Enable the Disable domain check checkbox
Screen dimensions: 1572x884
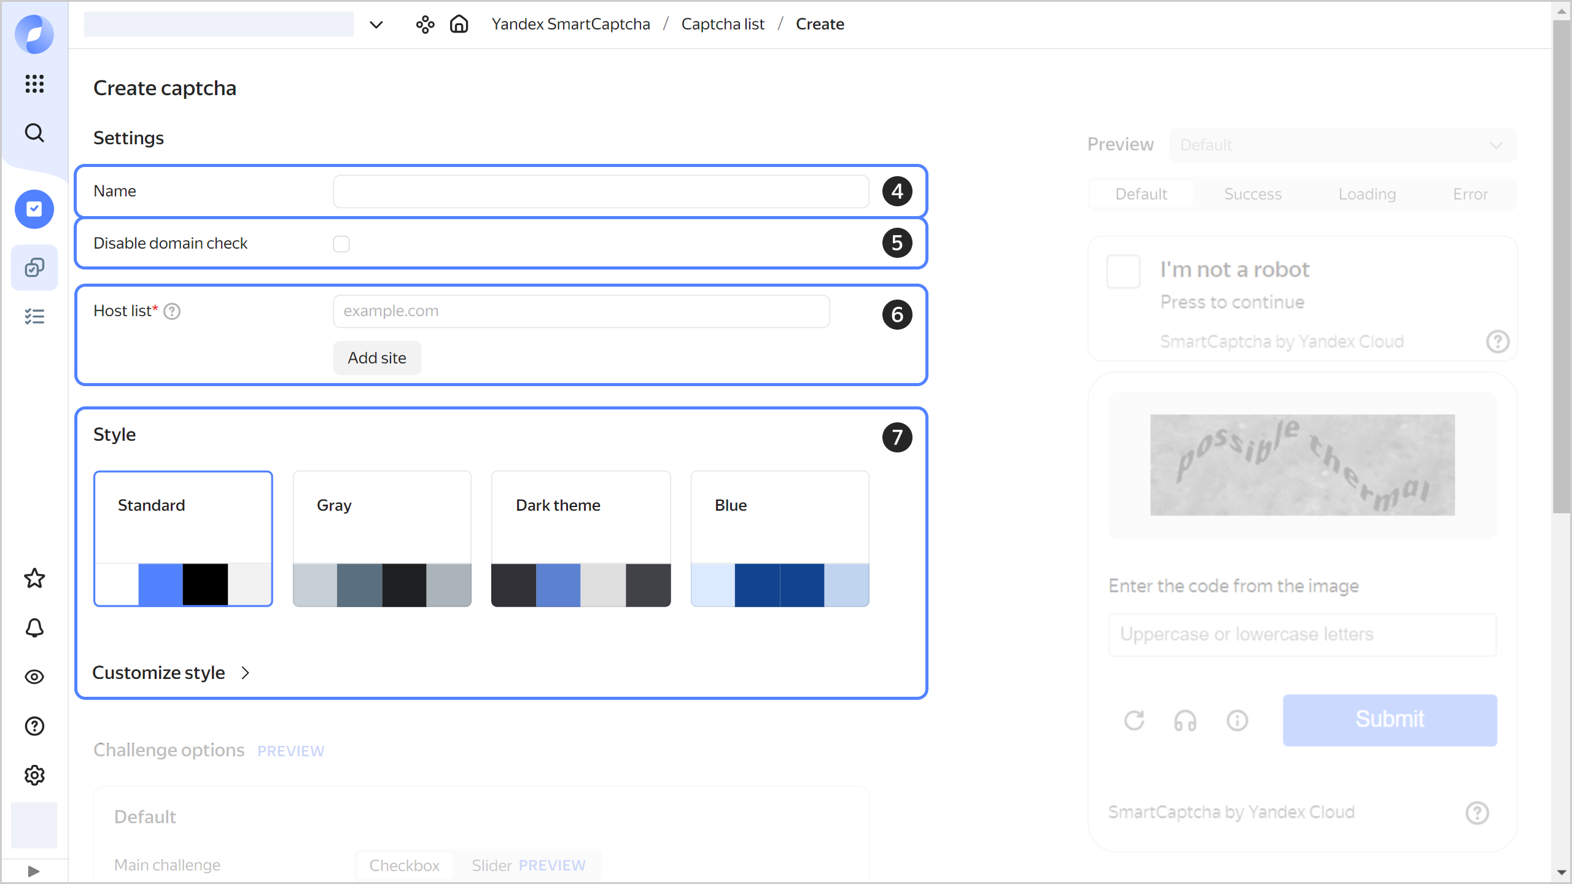point(341,244)
